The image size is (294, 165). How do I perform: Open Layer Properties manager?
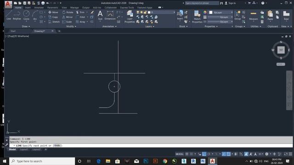click(x=130, y=16)
